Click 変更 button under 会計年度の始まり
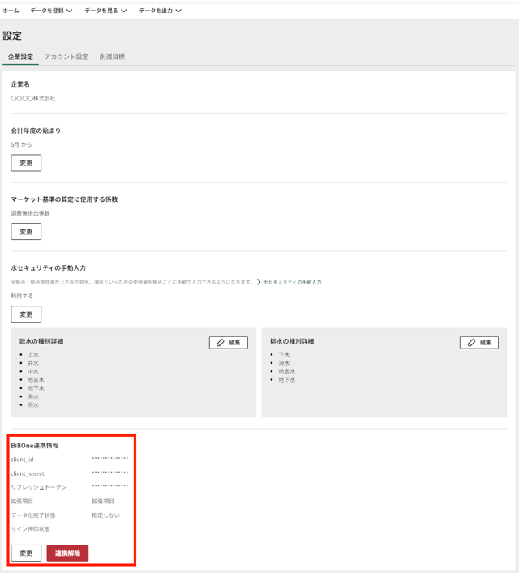519x573 pixels. tap(26, 163)
